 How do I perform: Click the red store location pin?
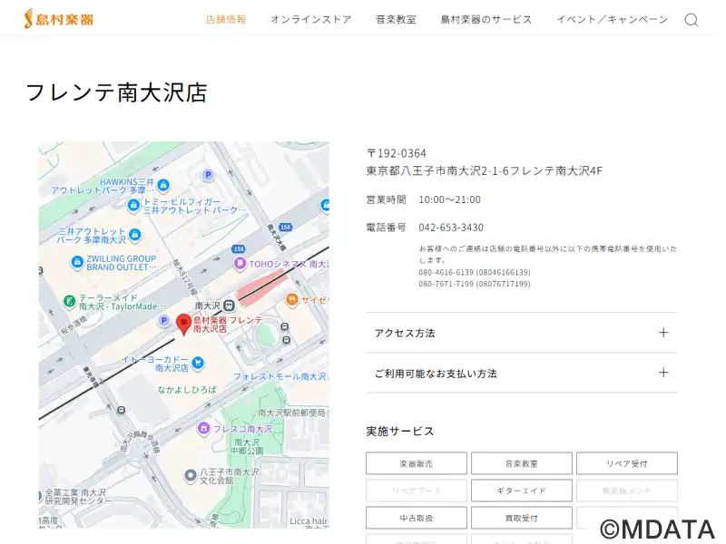tap(183, 324)
